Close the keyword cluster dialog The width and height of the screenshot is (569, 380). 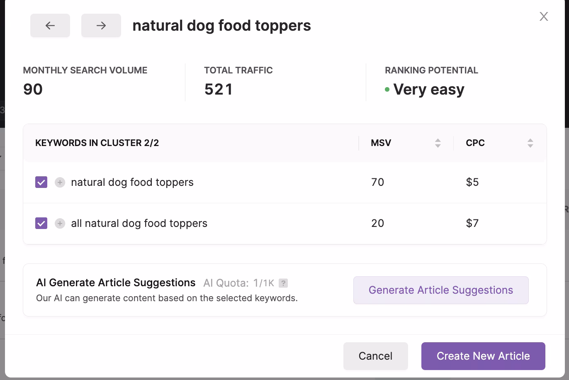tap(544, 17)
